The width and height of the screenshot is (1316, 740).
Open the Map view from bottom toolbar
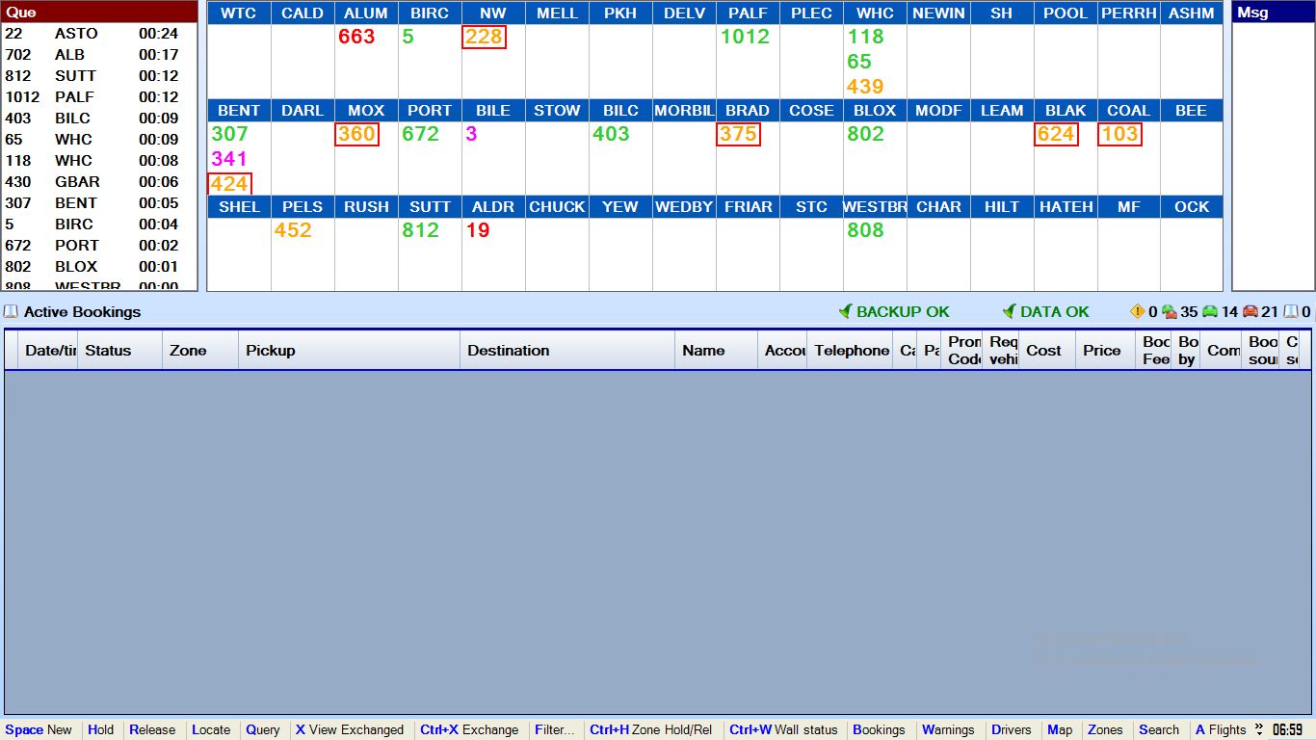(1060, 730)
